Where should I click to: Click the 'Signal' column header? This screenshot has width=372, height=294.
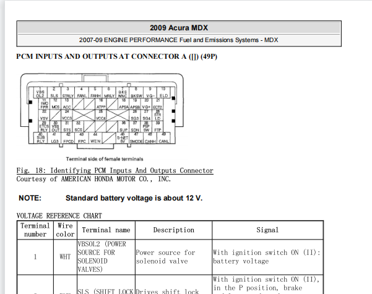[267, 230]
